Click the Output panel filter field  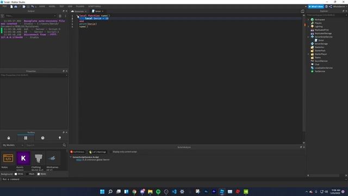coord(30,16)
